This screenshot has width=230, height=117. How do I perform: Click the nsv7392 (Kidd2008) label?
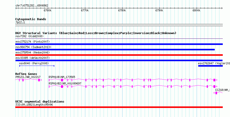click(x=29, y=36)
